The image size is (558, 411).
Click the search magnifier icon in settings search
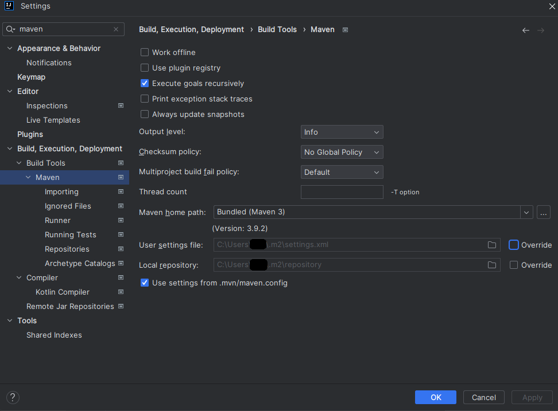coord(10,29)
